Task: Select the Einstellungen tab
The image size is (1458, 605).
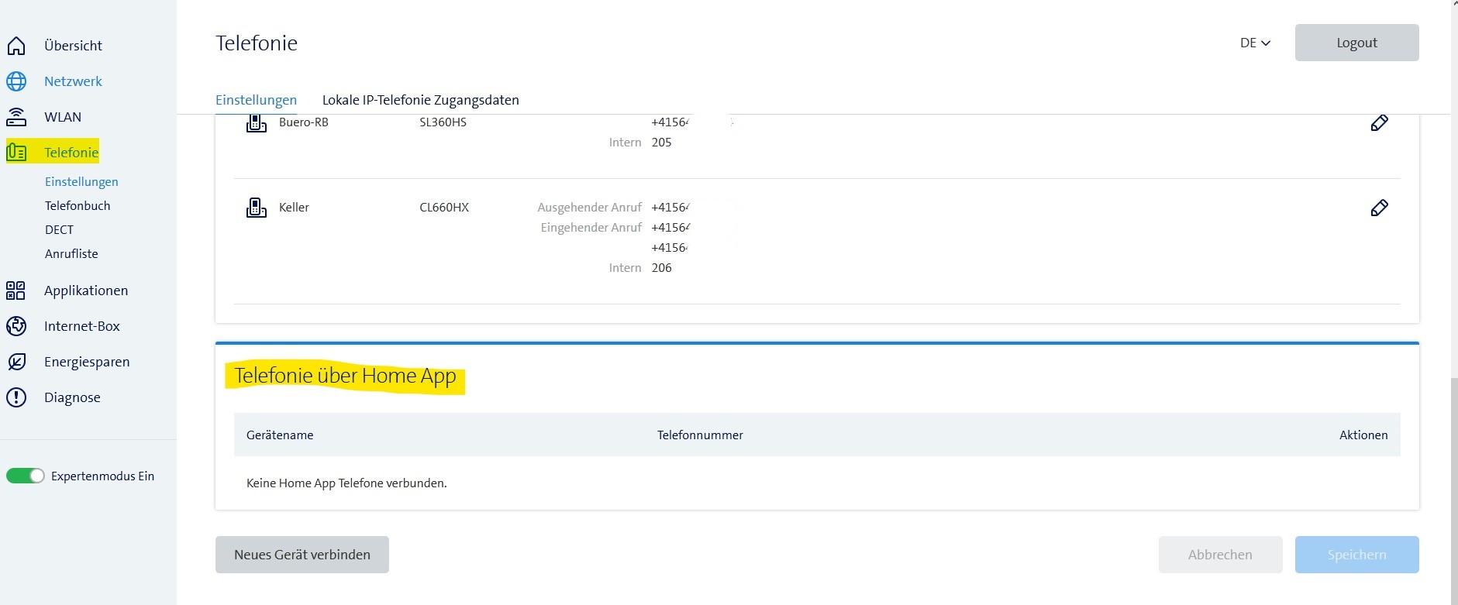Action: (x=256, y=100)
